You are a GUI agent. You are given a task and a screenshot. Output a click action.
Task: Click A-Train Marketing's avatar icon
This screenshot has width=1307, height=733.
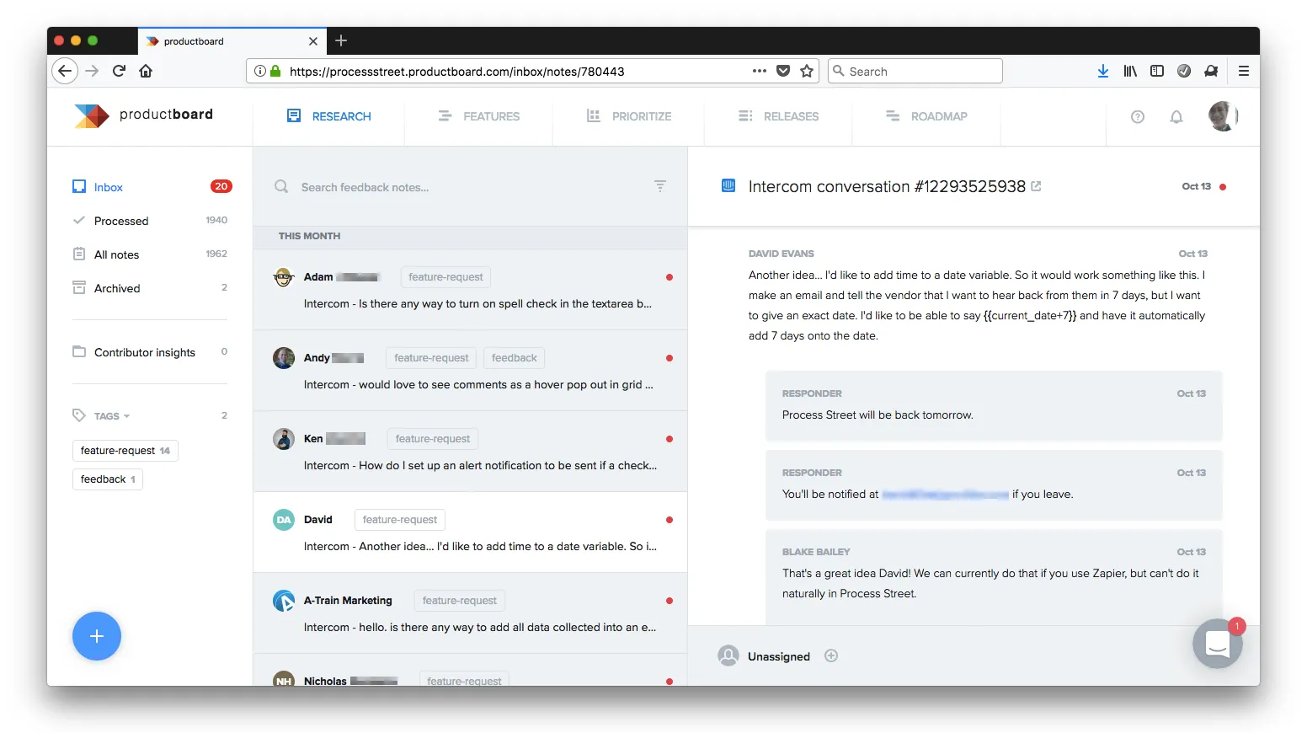[284, 601]
